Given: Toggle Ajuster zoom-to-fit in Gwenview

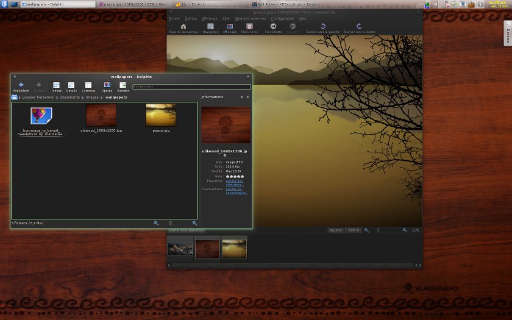Looking at the screenshot, I should 336,230.
